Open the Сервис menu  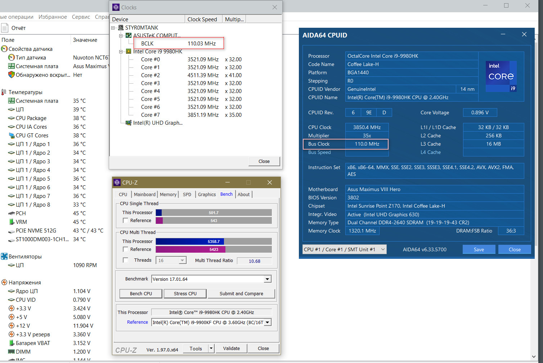81,17
